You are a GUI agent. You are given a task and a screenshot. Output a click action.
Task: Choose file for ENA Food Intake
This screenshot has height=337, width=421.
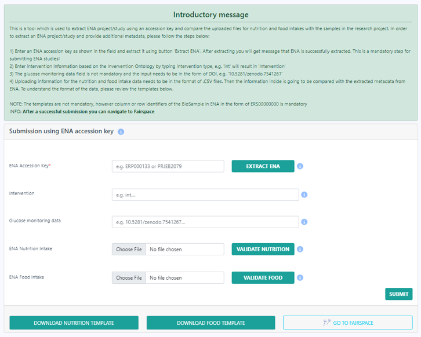(x=129, y=278)
